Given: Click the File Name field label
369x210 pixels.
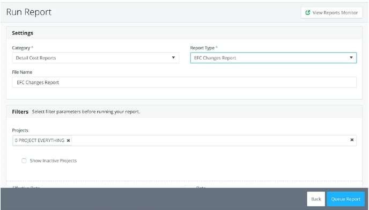Looking at the screenshot, I should click(22, 72).
